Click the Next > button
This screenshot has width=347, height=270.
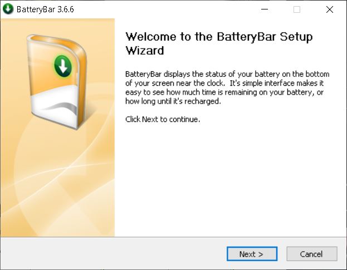point(252,254)
